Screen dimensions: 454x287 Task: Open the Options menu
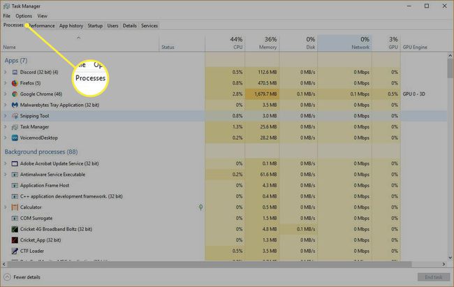pos(24,16)
